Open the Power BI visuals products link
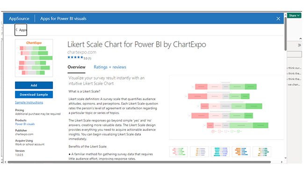 25,124
